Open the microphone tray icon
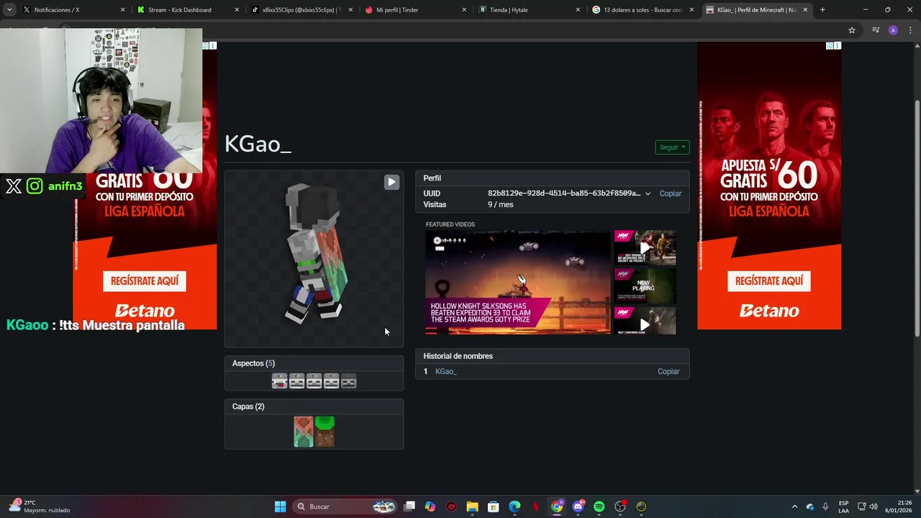921x518 pixels. click(825, 506)
